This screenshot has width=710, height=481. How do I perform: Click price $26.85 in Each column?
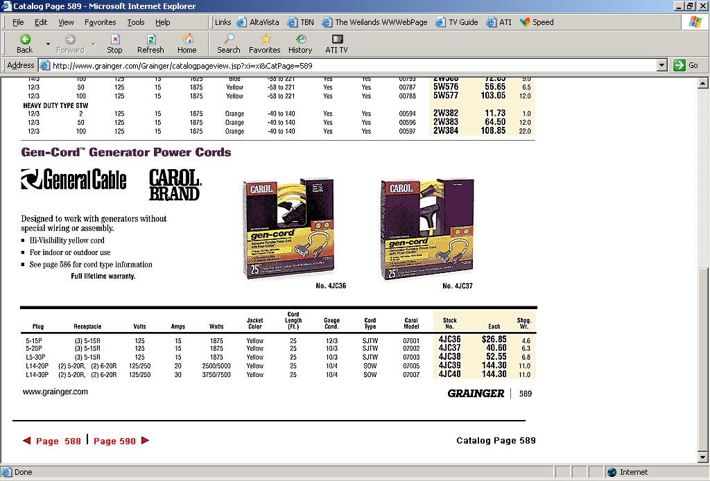494,340
